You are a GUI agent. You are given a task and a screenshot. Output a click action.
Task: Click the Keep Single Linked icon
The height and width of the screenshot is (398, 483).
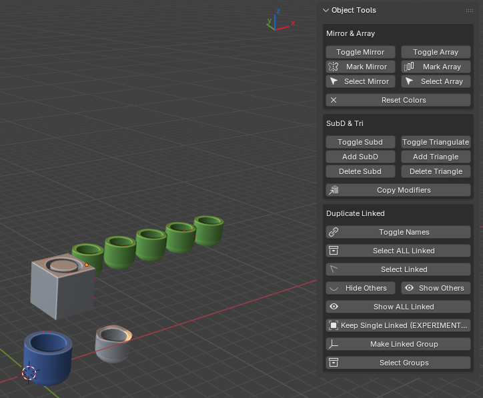tap(334, 325)
